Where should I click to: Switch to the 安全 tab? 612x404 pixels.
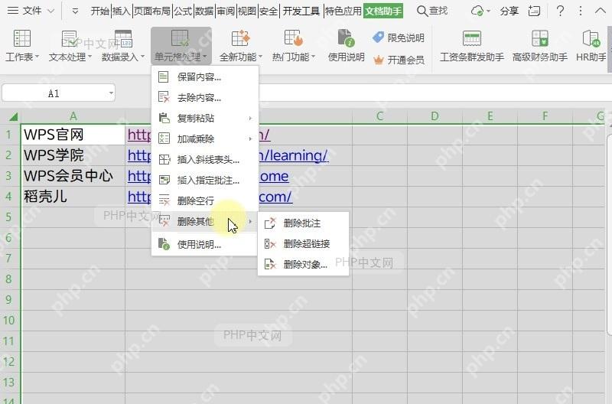pyautogui.click(x=269, y=11)
